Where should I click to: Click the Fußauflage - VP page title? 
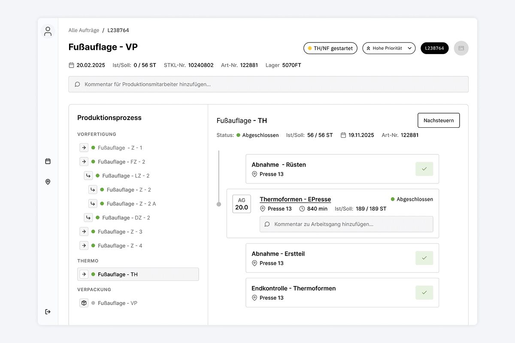(x=103, y=47)
